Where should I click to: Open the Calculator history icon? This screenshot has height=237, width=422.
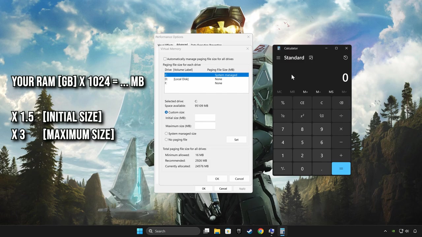point(346,58)
